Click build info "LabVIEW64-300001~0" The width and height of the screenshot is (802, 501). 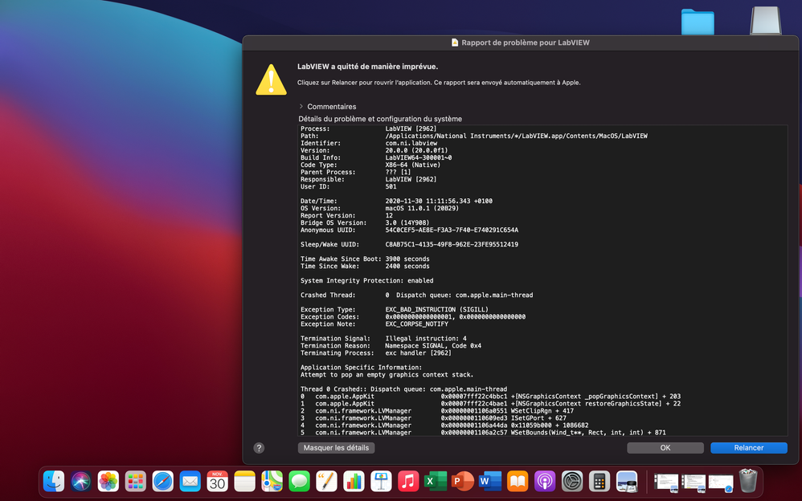pos(419,157)
